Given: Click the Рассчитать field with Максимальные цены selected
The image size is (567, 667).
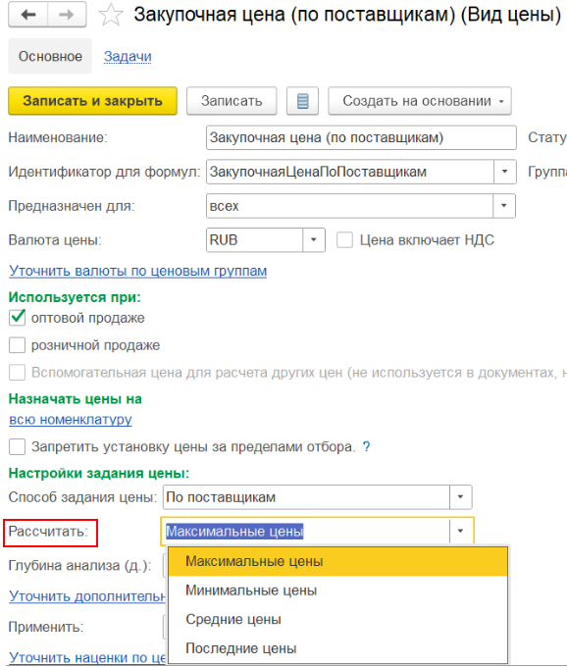Looking at the screenshot, I should tap(305, 531).
